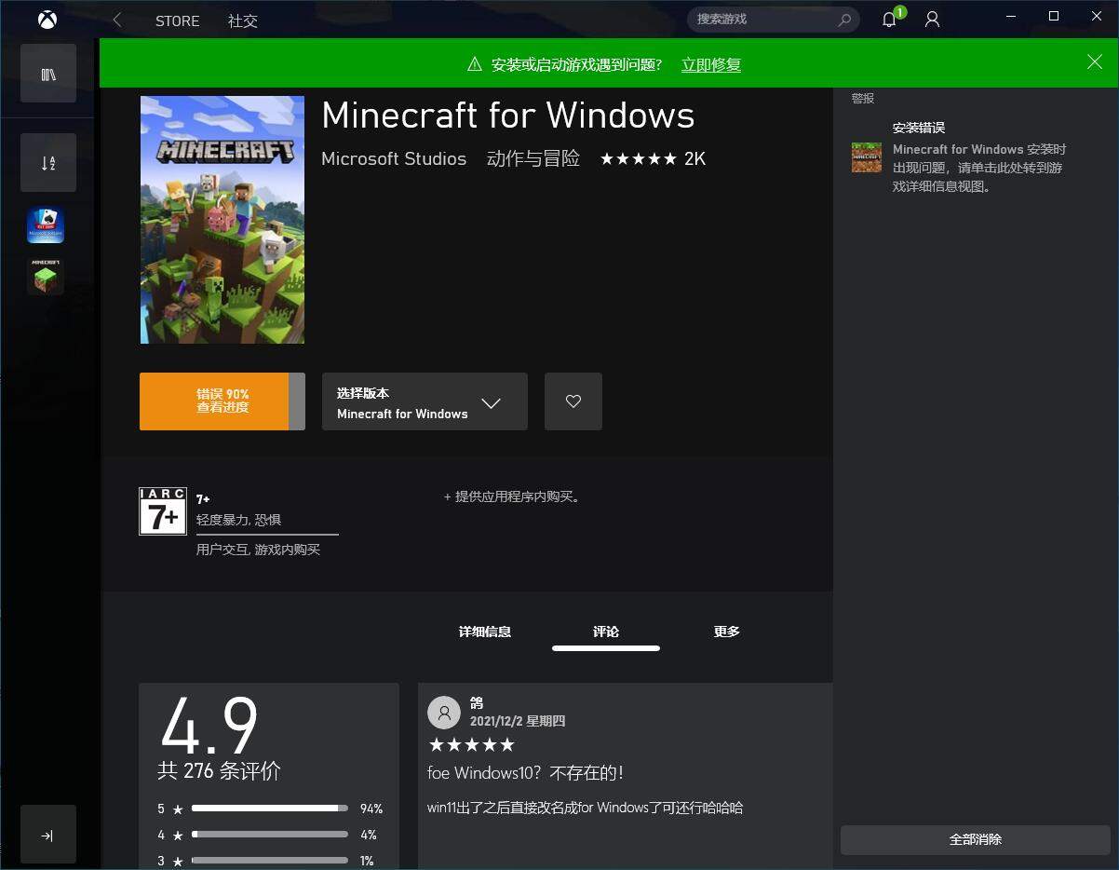The width and height of the screenshot is (1119, 870).
Task: Open the notifications bell icon
Action: 889,20
